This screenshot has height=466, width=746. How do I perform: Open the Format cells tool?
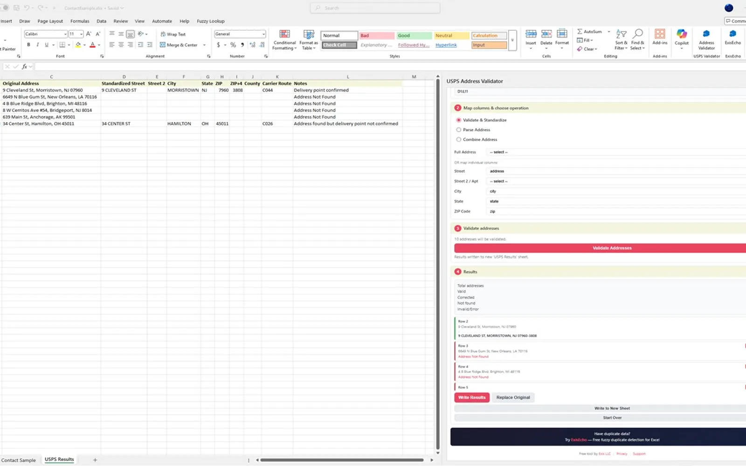(562, 39)
